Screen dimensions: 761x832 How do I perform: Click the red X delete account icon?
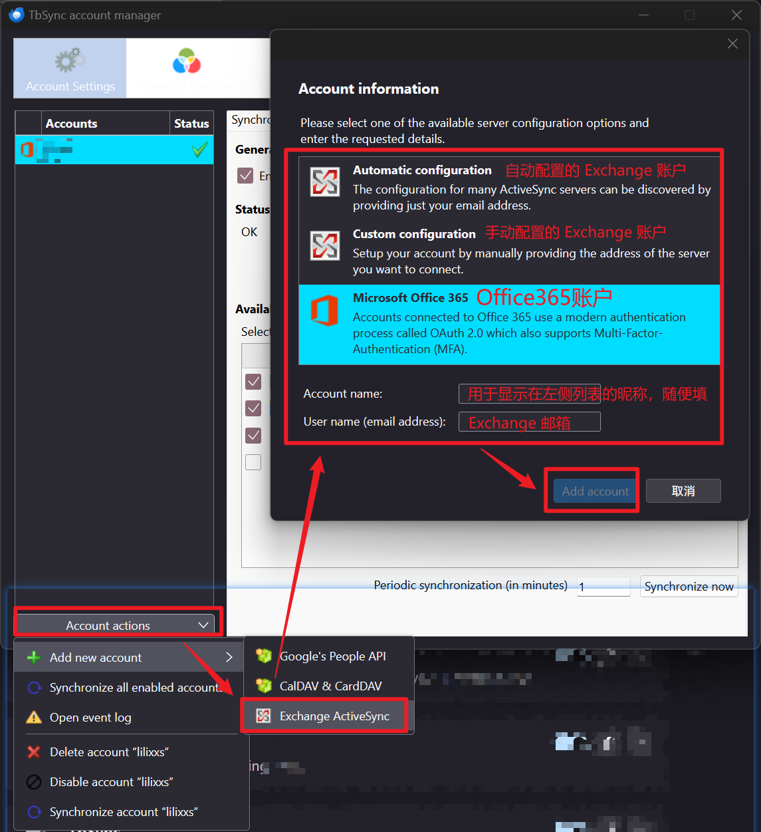(33, 752)
